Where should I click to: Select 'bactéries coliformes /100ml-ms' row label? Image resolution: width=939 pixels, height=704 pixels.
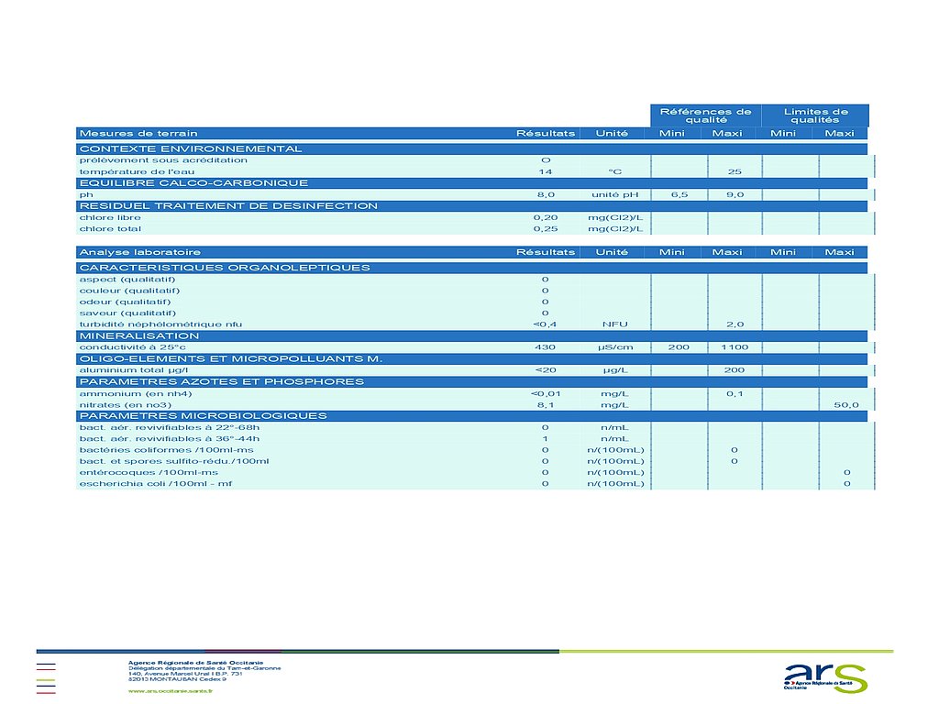(167, 450)
